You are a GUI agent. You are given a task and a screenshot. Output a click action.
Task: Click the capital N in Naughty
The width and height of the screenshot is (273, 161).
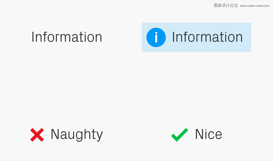tap(55, 134)
